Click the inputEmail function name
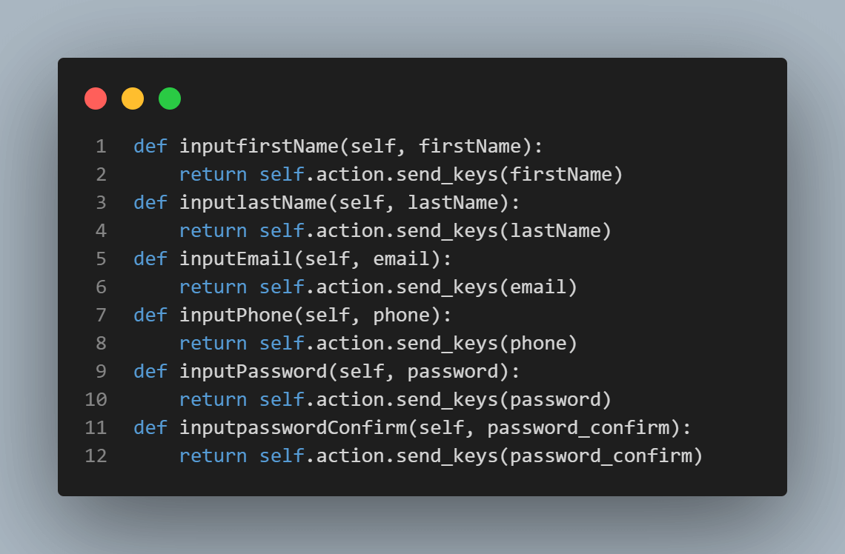 (x=236, y=259)
